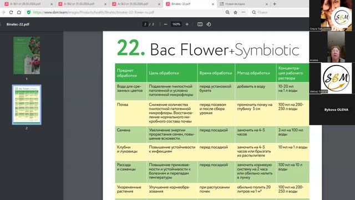Screen dimensions: 355x200
Task: Click Ольга participant video tile
Action: click(332, 16)
